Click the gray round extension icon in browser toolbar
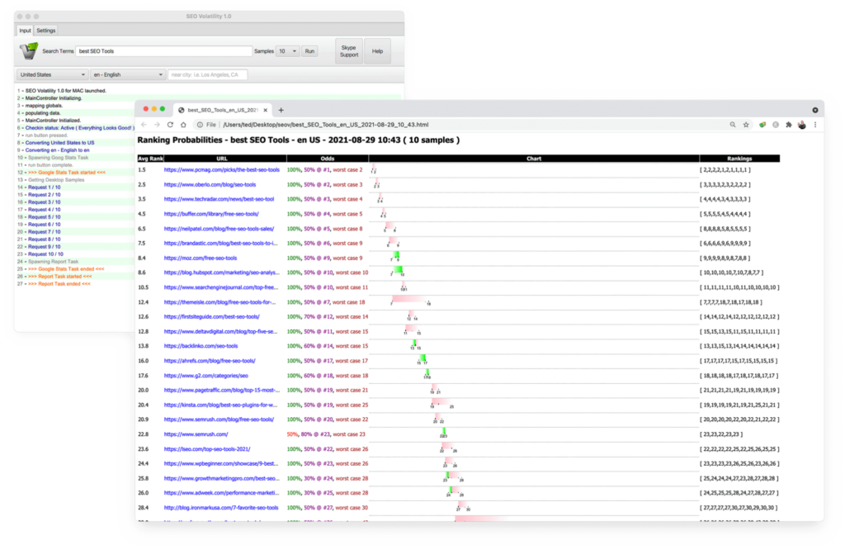This screenshot has height=545, width=845. coord(776,125)
